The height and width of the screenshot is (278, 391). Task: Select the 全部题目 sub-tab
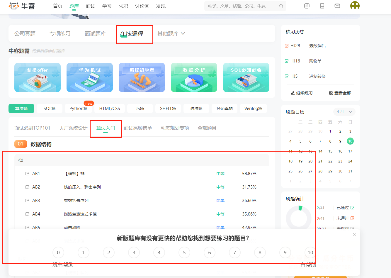(x=207, y=128)
